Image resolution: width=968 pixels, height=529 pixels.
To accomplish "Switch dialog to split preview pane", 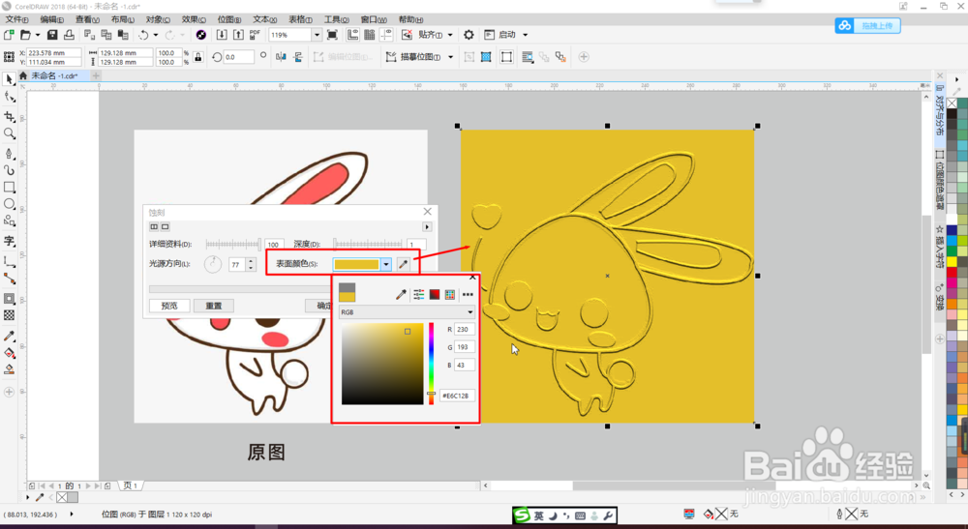I will (x=154, y=227).
